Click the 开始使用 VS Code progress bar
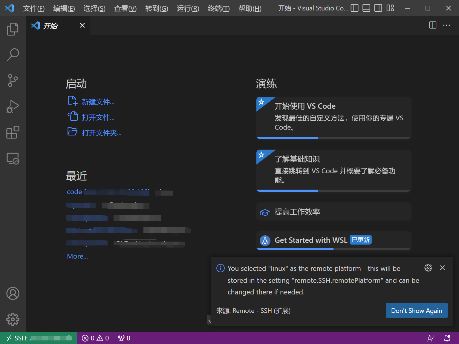 (x=333, y=138)
